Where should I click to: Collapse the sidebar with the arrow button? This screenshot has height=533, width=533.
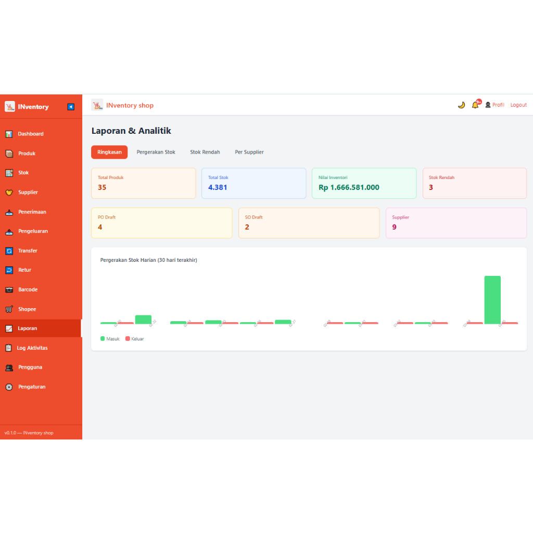click(71, 107)
